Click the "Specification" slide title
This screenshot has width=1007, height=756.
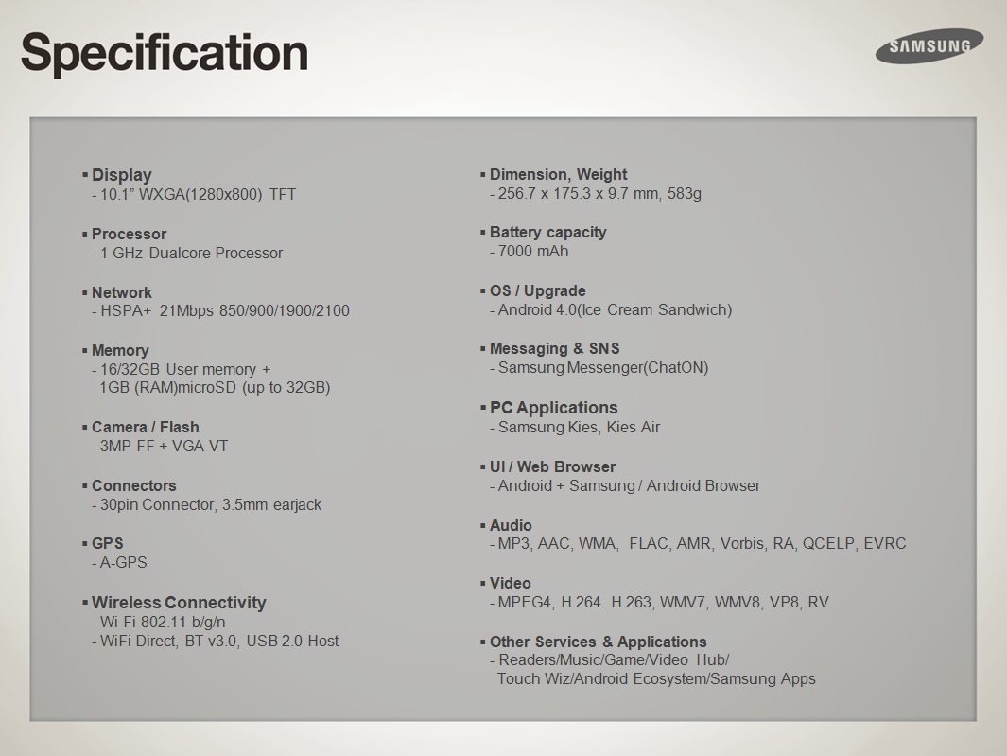165,53
